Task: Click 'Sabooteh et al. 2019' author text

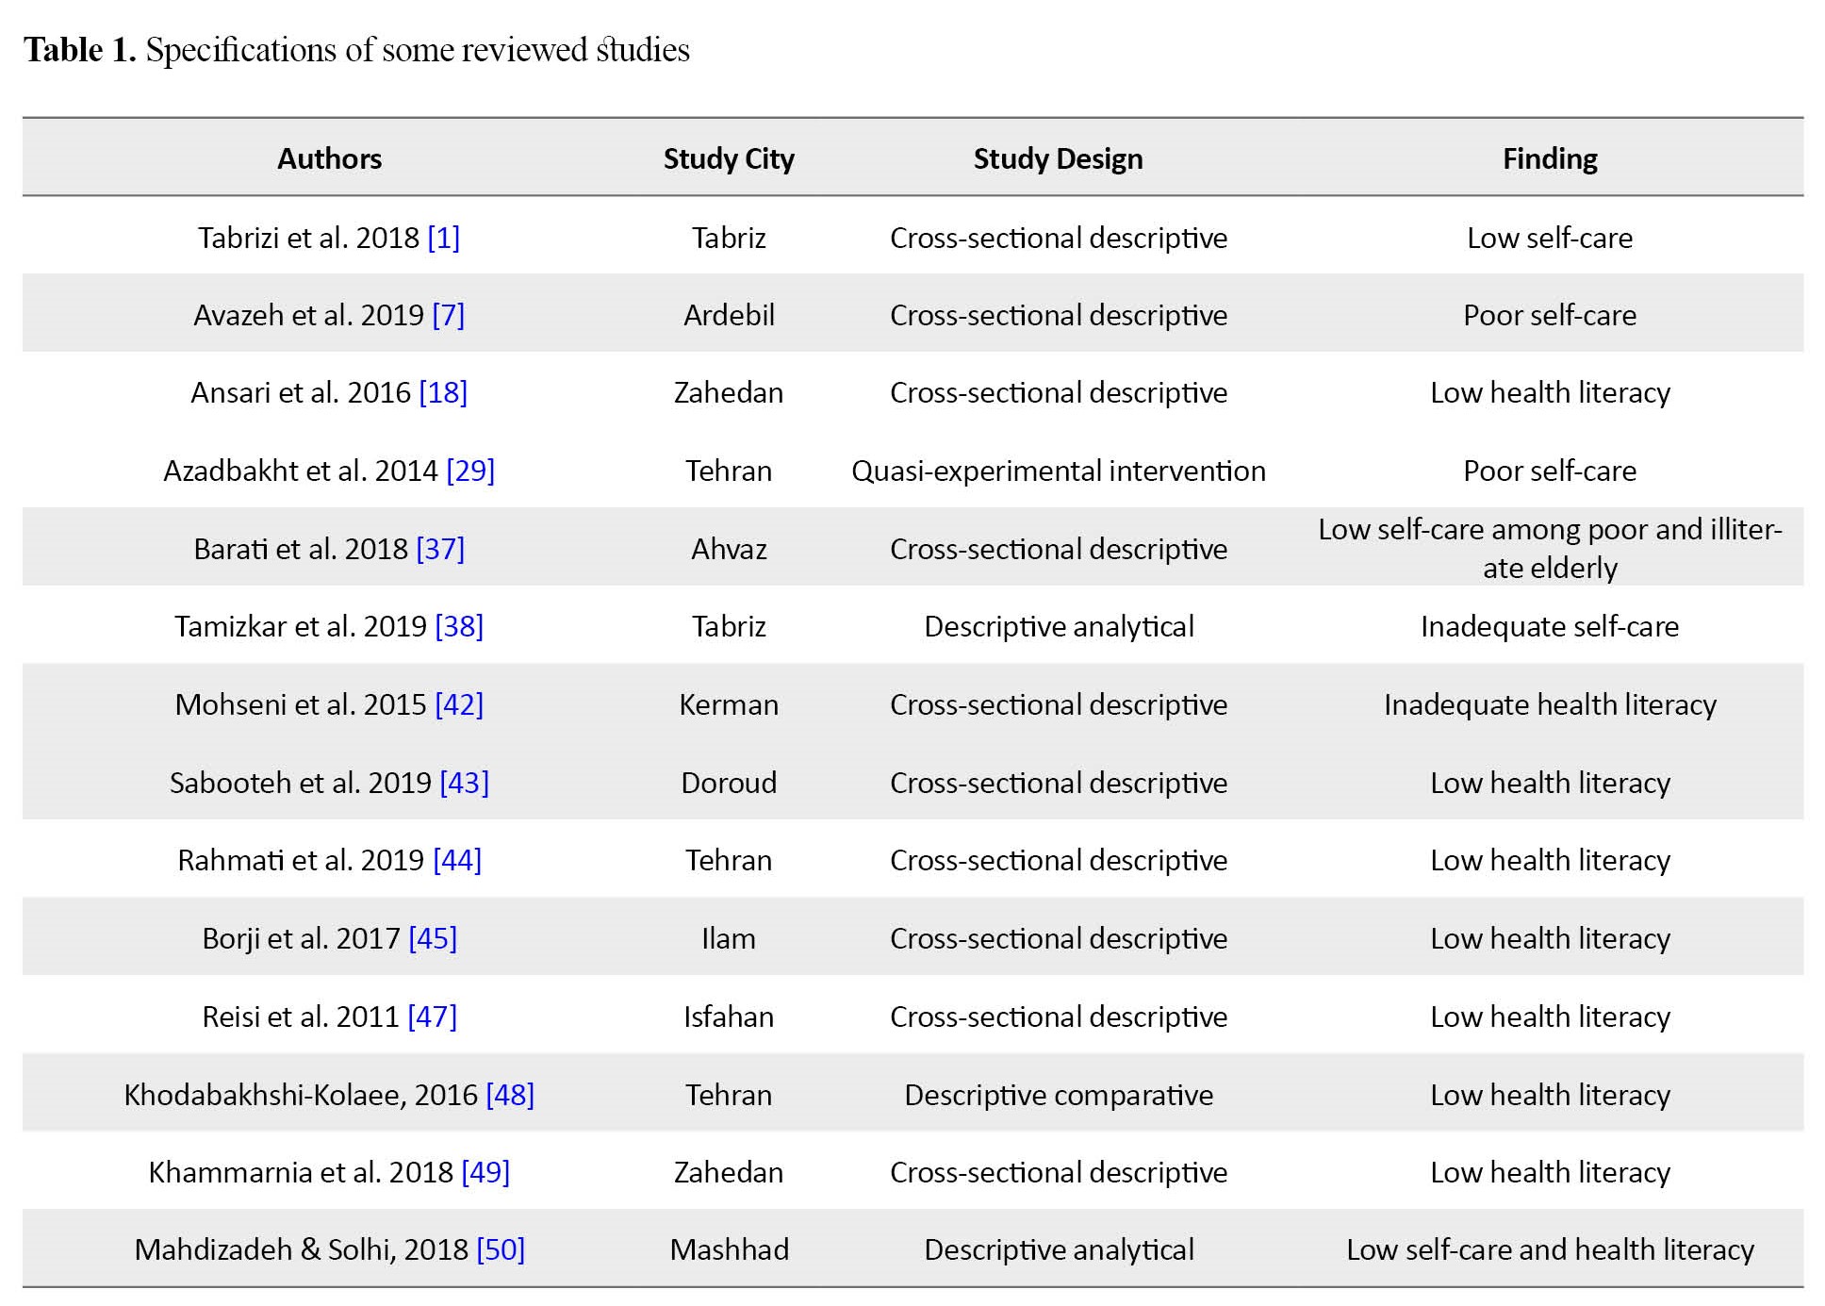Action: pyautogui.click(x=301, y=783)
